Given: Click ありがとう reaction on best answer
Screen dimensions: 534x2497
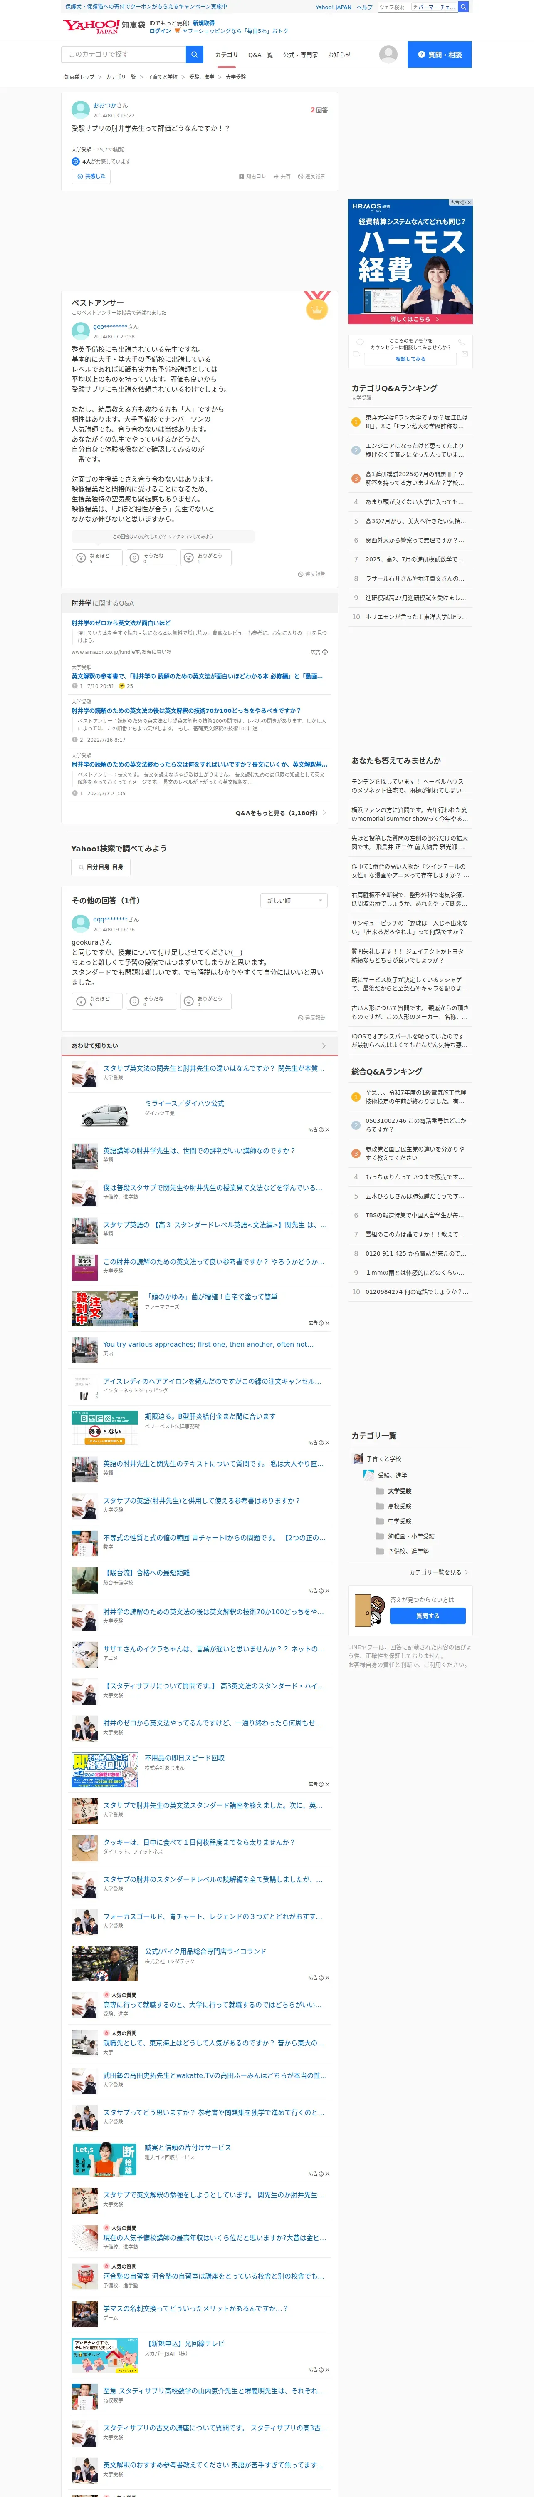Looking at the screenshot, I should pos(205,557).
